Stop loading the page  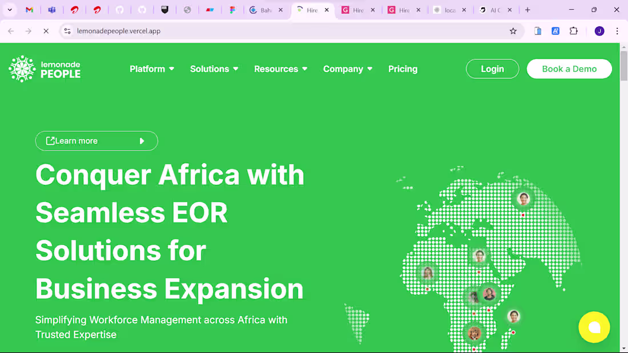(46, 31)
